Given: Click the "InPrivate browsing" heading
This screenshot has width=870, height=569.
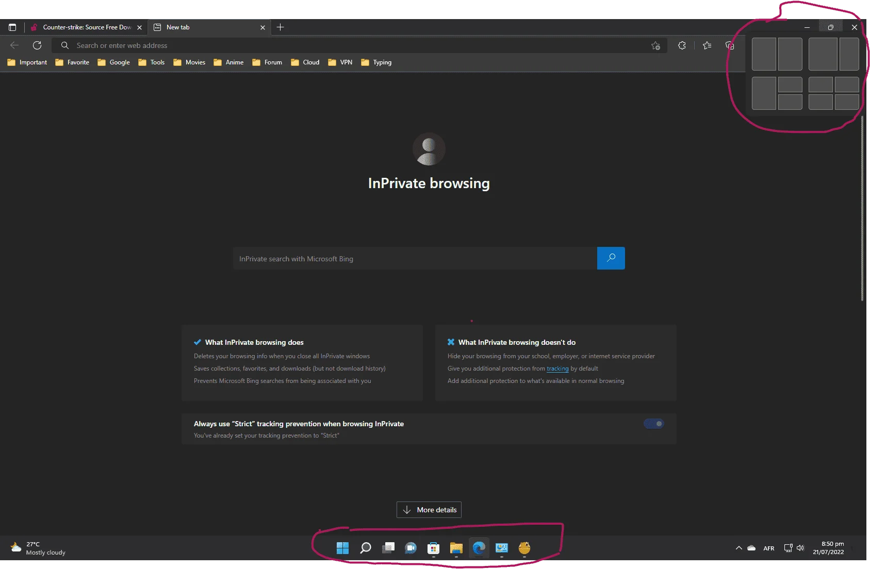Looking at the screenshot, I should [x=429, y=183].
